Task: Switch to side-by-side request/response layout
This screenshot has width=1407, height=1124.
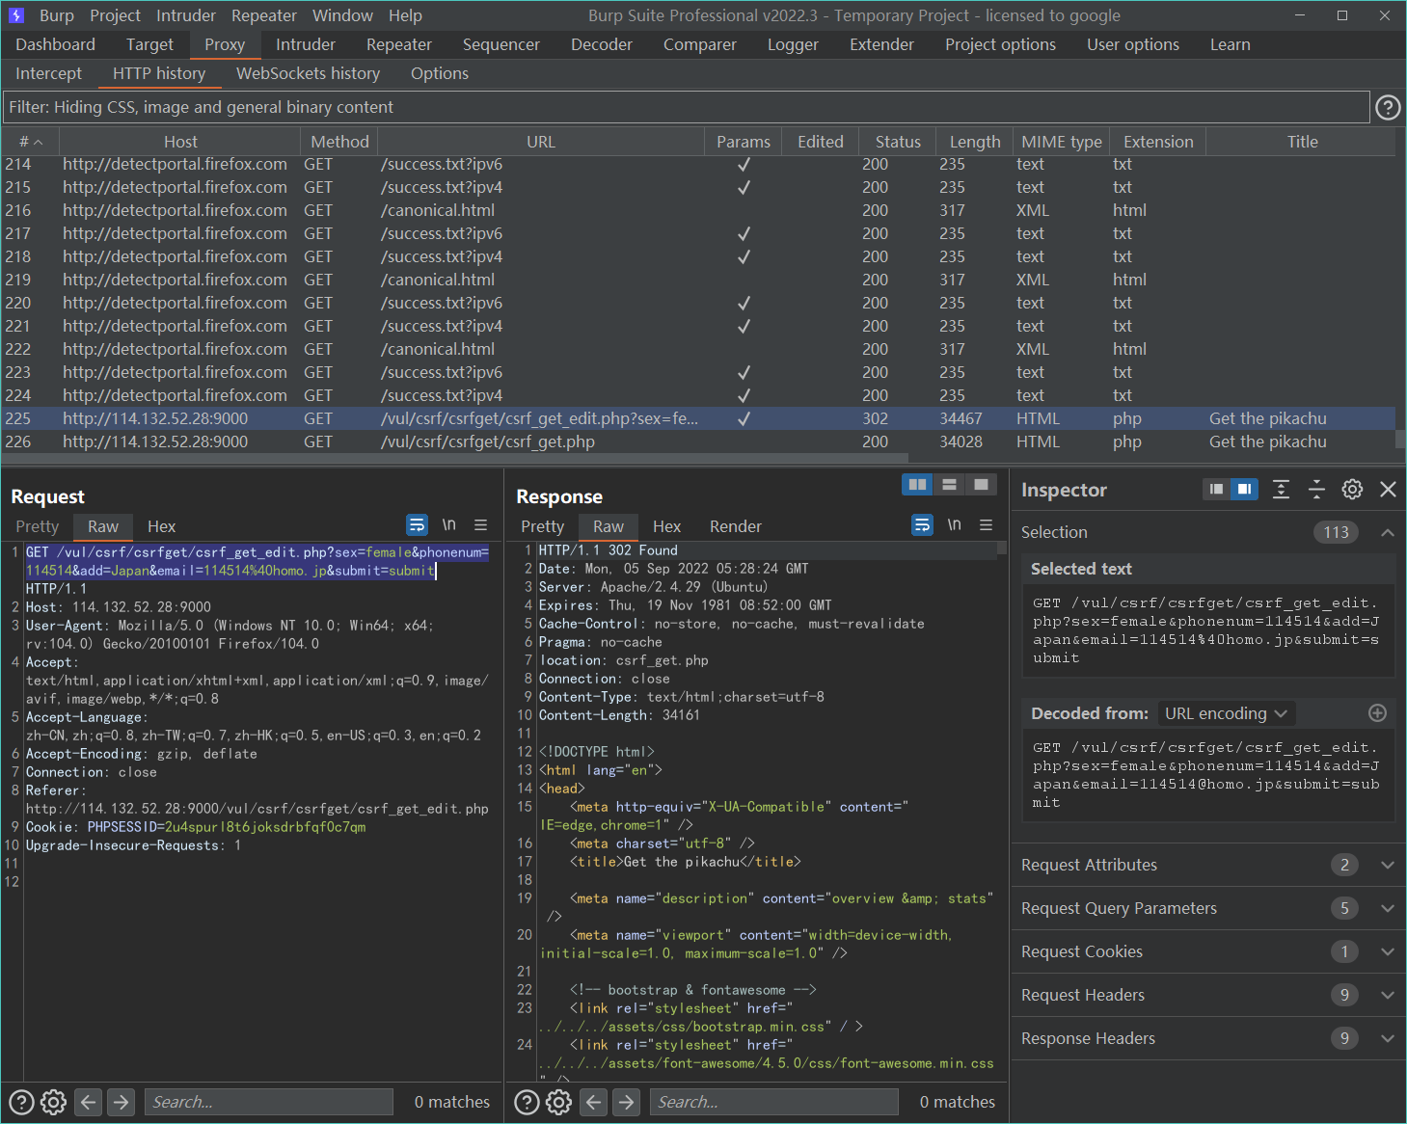Action: [918, 484]
